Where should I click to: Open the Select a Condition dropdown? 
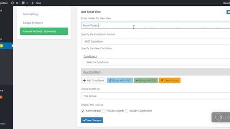click(156, 62)
